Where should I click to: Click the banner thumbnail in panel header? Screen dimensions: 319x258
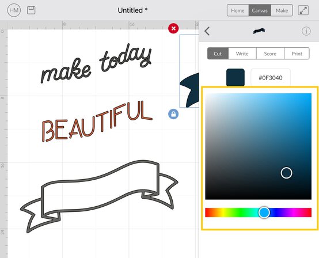pos(259,31)
